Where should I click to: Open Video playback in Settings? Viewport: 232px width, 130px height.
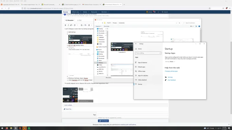point(142,80)
